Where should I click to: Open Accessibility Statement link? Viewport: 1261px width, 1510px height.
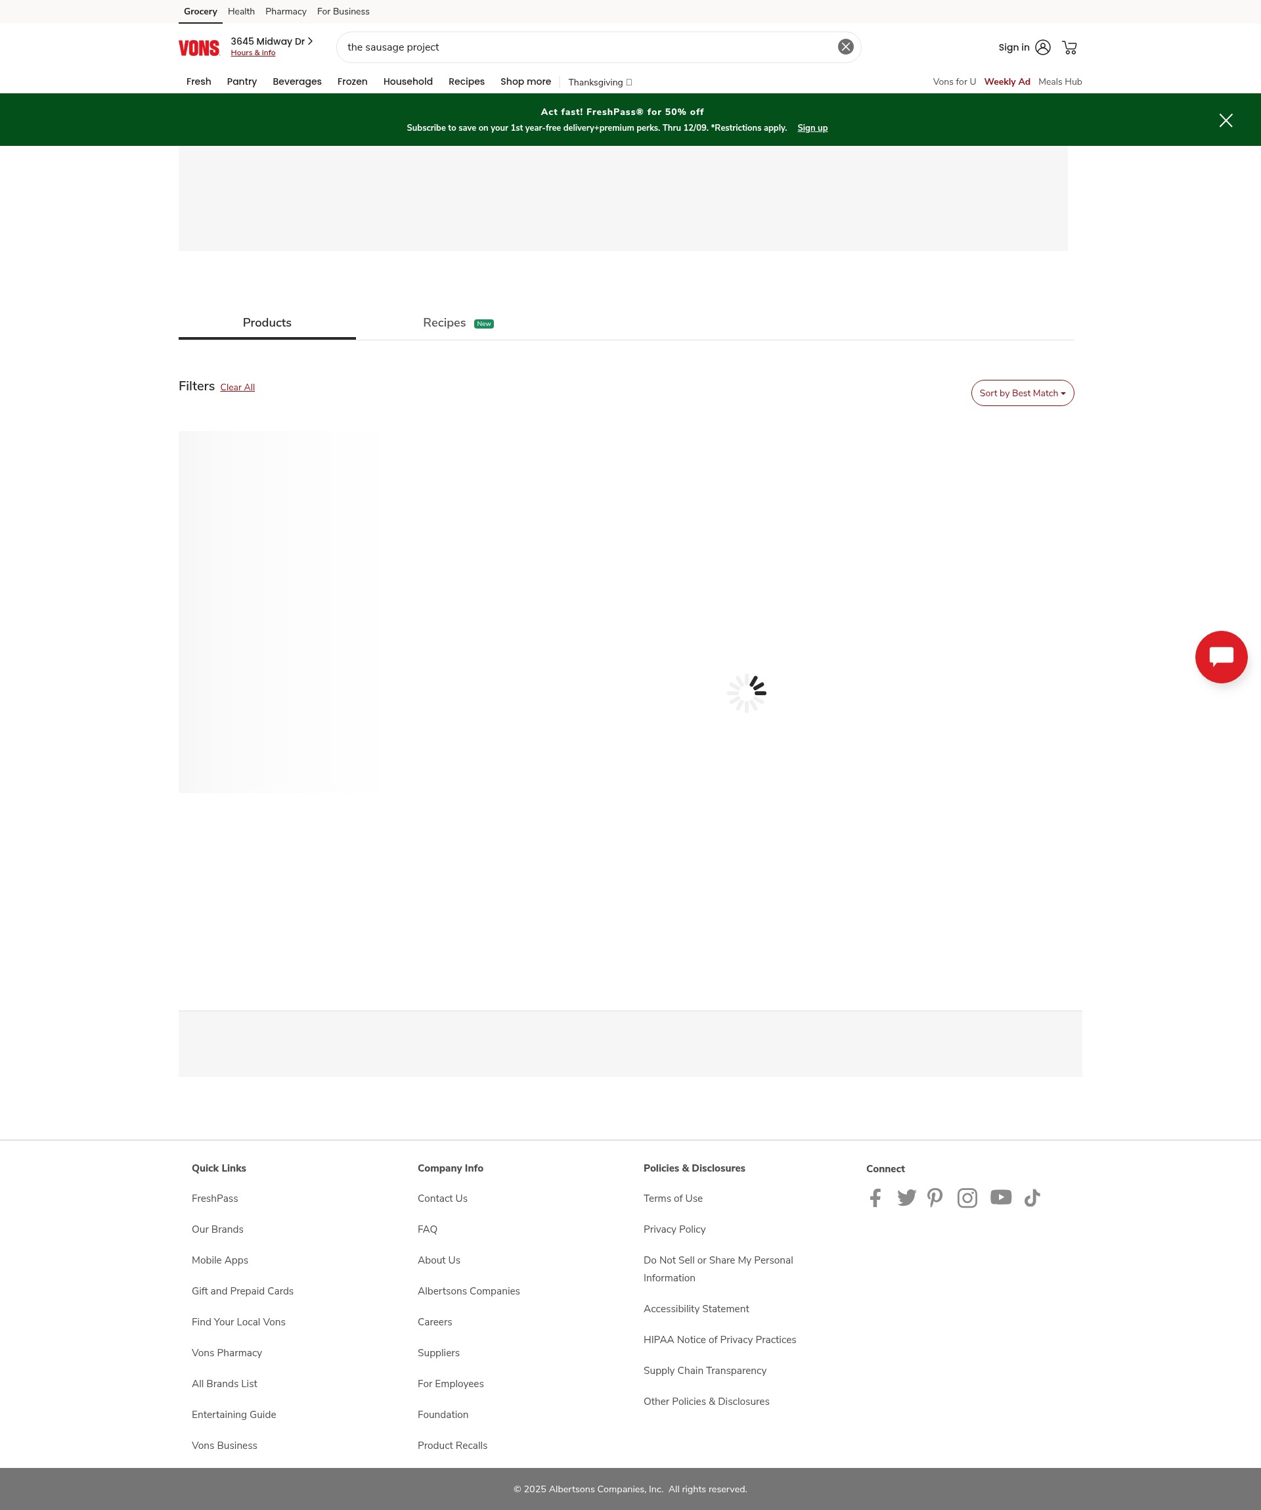696,1309
